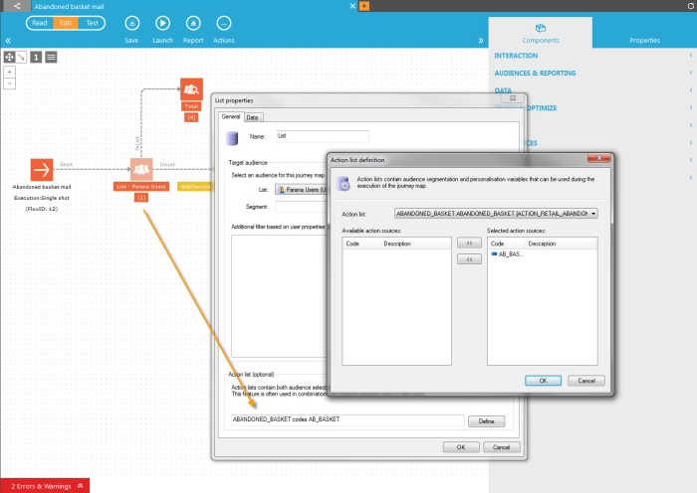Open the Properties panel tab
The height and width of the screenshot is (493, 697).
(x=644, y=41)
